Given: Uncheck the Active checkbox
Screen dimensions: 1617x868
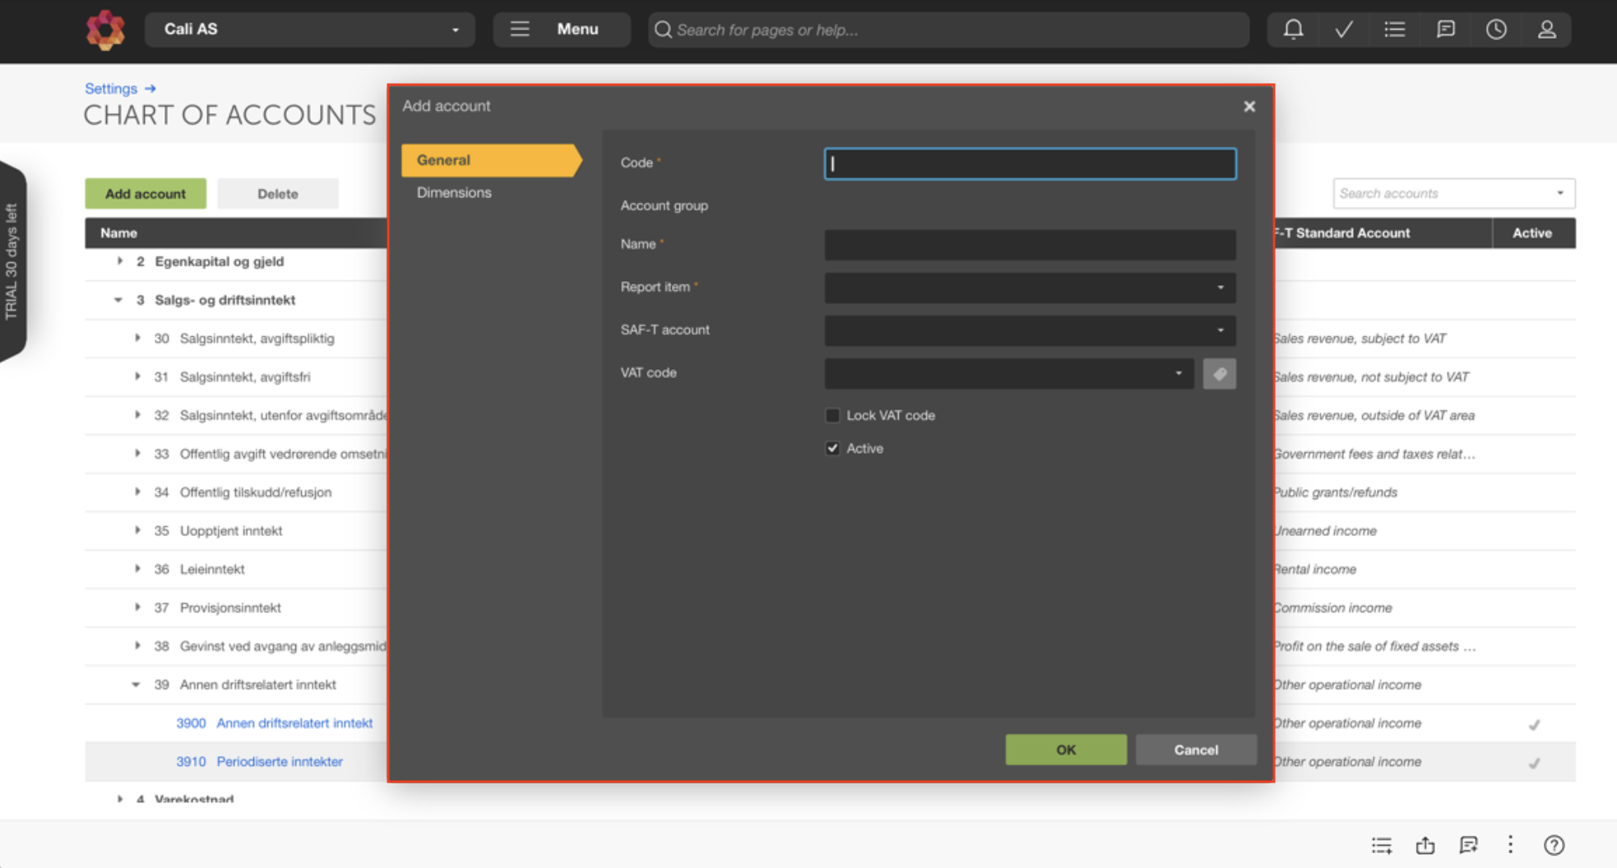Looking at the screenshot, I should [832, 448].
